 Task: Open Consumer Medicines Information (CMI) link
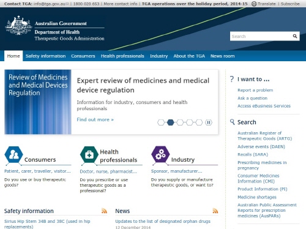click(258, 178)
